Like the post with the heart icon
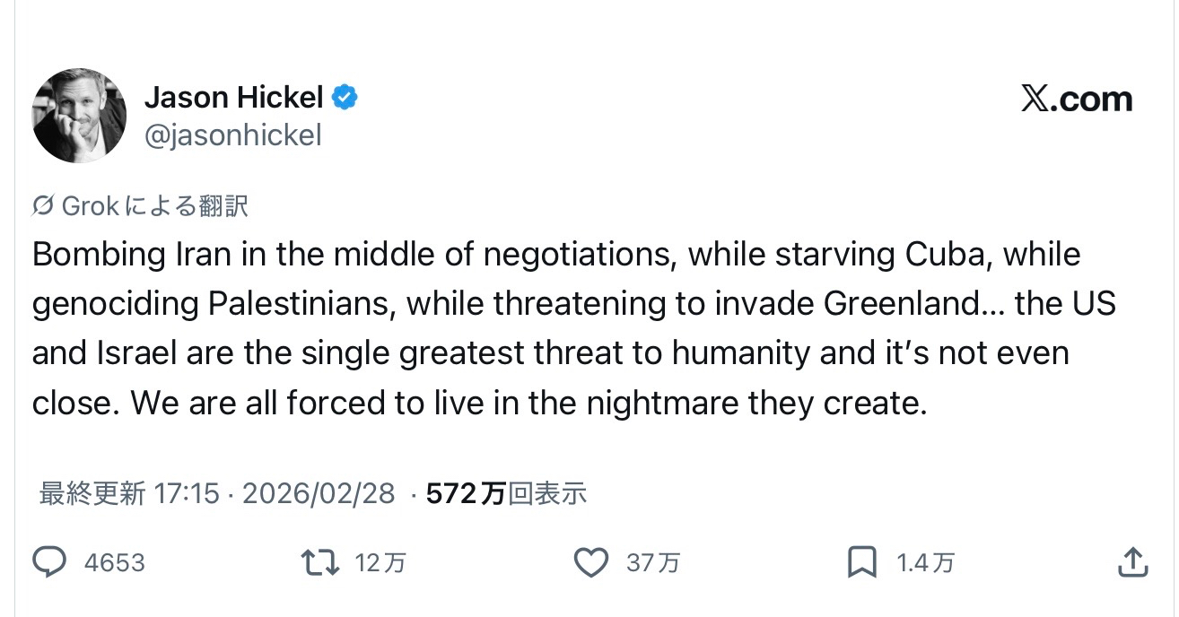 590,562
